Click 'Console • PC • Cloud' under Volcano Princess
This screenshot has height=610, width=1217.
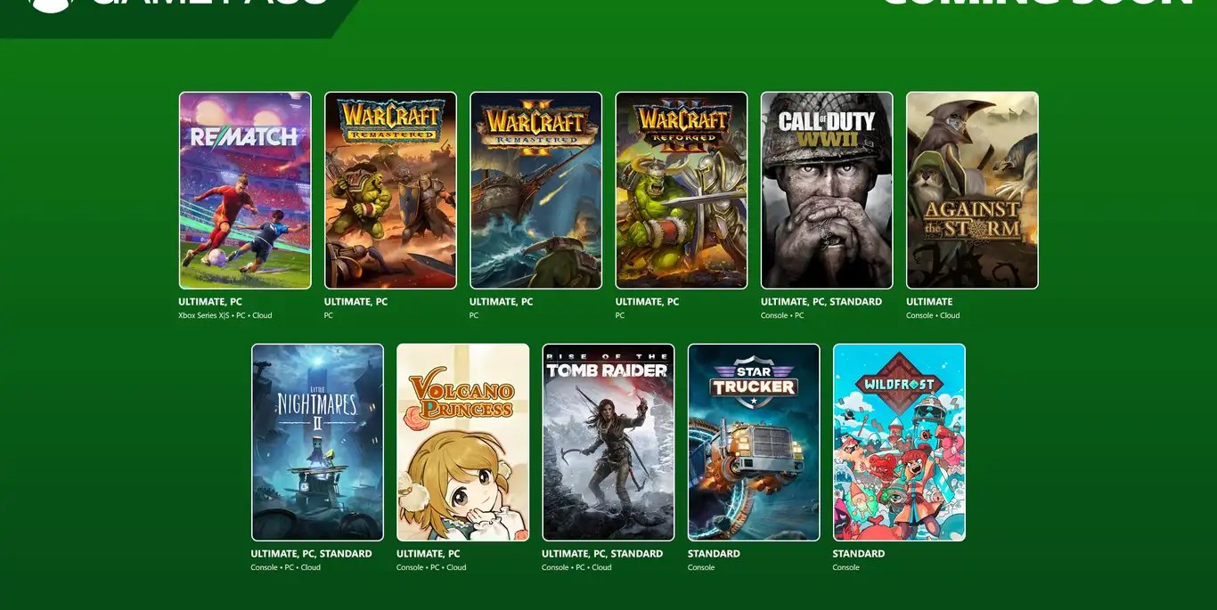point(431,567)
